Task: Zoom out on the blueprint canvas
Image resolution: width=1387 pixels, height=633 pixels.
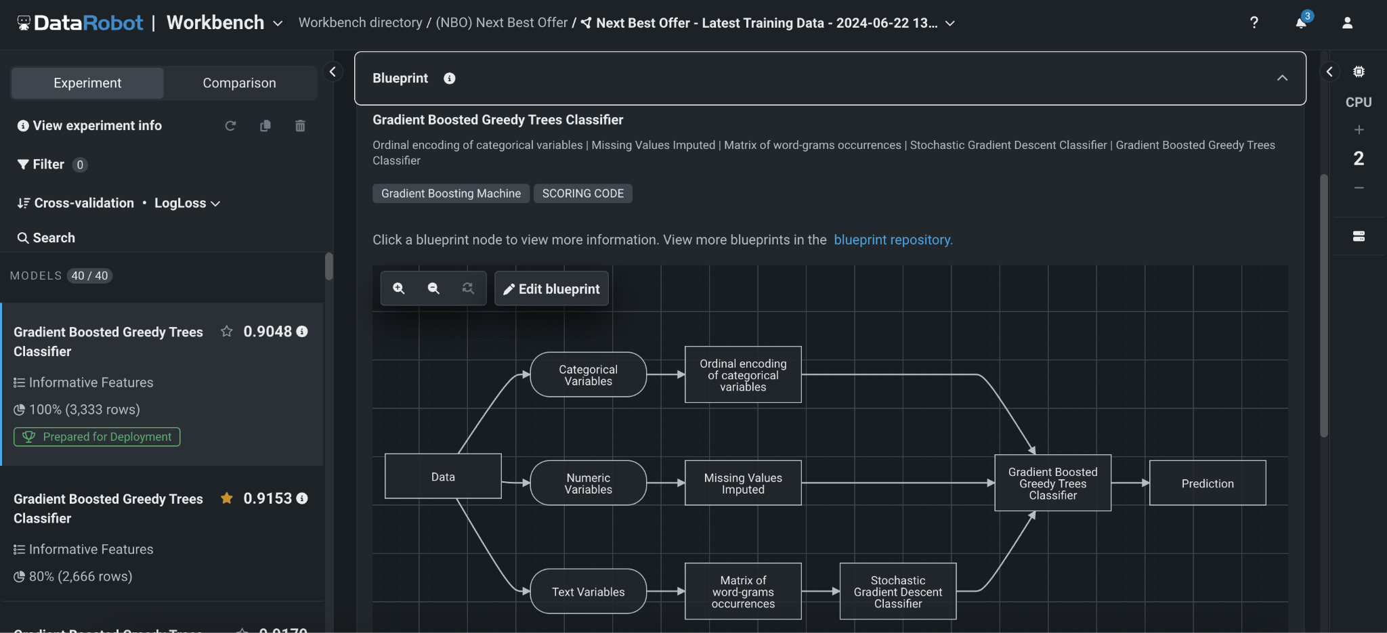Action: coord(433,288)
